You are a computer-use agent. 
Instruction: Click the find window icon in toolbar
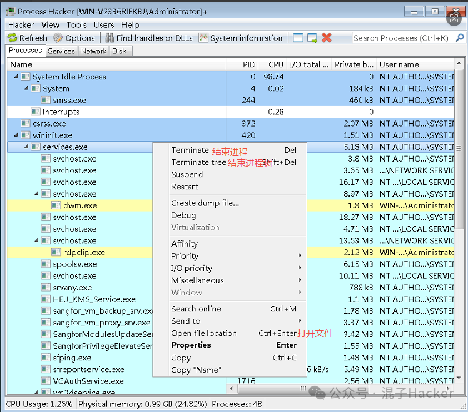pos(298,38)
